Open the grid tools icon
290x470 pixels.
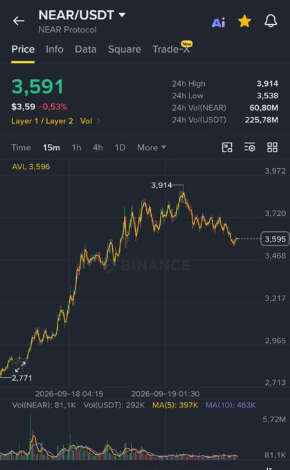point(272,147)
